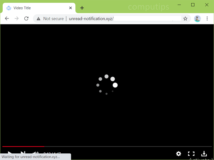Viewport: 214px width, 160px height.
Task: Skip to next video
Action: pyautogui.click(x=23, y=154)
